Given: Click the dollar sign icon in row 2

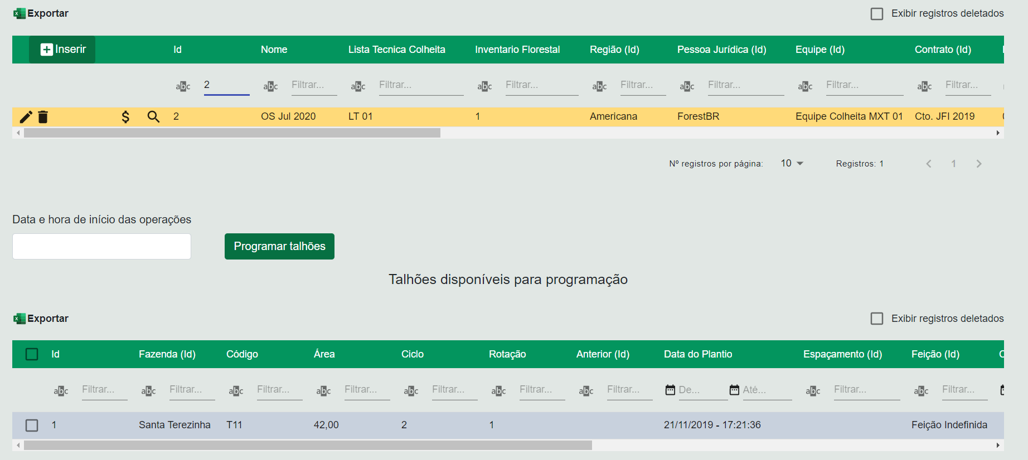Looking at the screenshot, I should pos(125,117).
